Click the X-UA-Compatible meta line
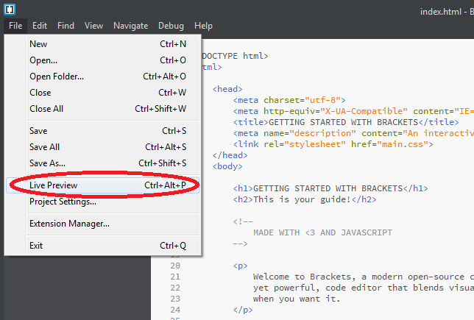Viewport: 474px width, 320px height. point(353,111)
